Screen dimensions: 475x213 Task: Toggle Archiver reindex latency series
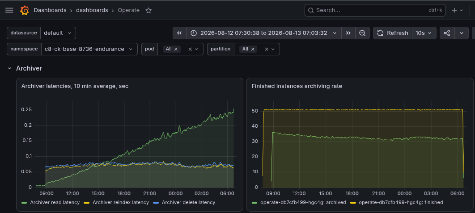point(121,202)
